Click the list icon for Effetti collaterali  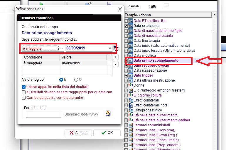[131, 100]
